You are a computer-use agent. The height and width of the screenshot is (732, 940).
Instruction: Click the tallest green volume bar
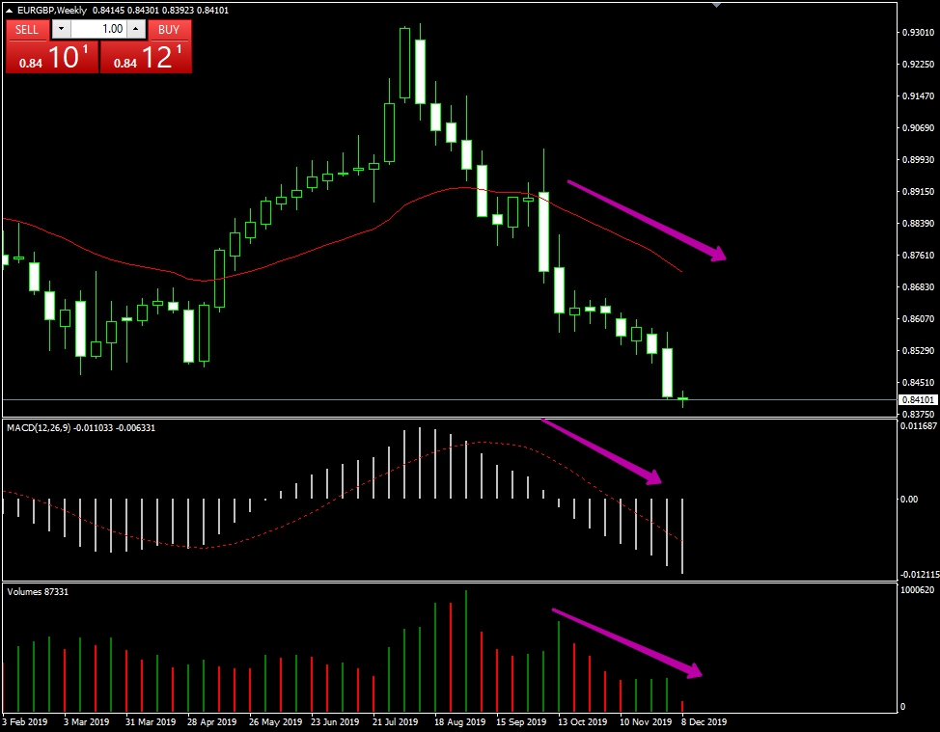[x=466, y=651]
